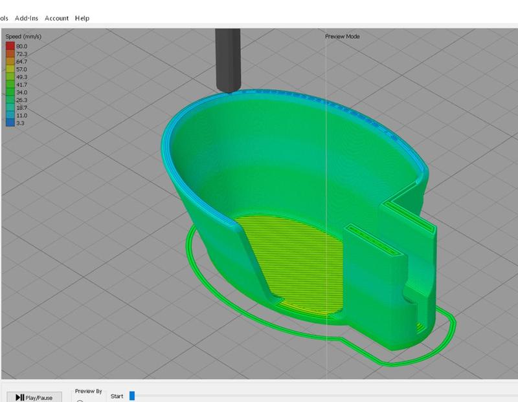Click the blue Start slider handle

[132, 396]
